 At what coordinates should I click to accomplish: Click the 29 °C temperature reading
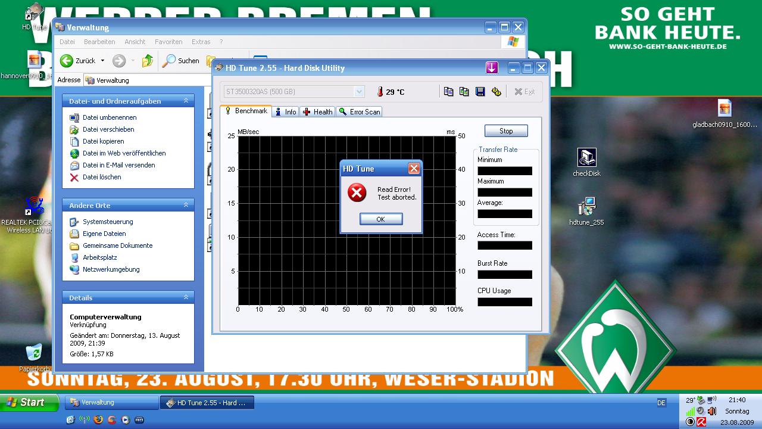(x=395, y=92)
